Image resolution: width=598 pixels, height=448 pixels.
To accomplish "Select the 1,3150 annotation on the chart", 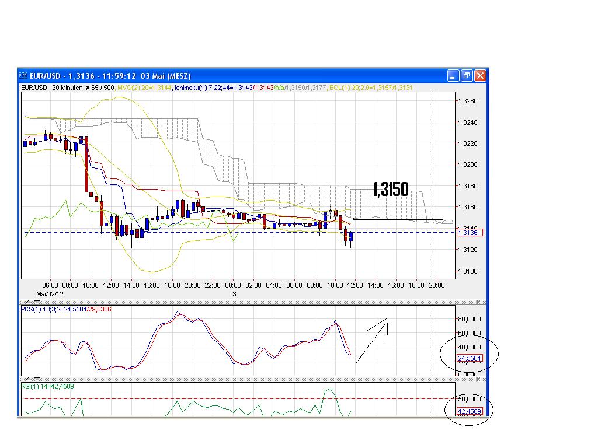I will point(390,188).
